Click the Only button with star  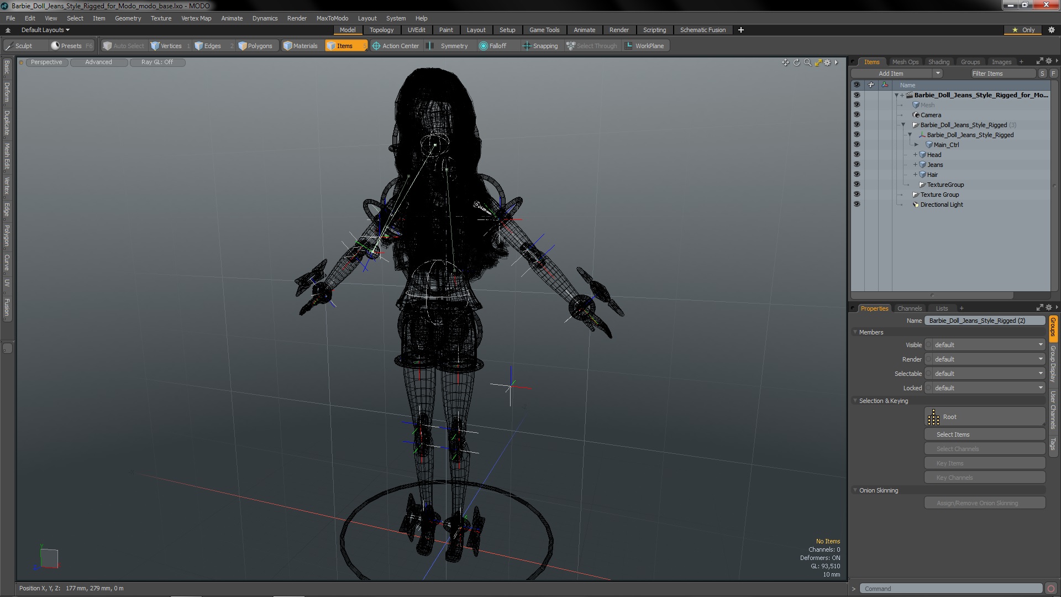click(x=1023, y=30)
